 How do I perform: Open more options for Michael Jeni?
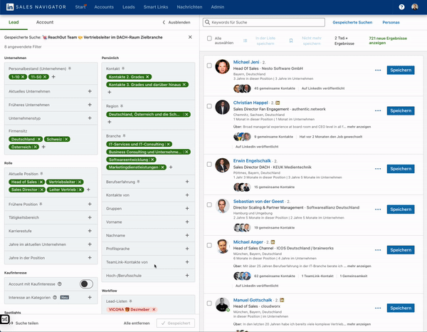pos(378,71)
